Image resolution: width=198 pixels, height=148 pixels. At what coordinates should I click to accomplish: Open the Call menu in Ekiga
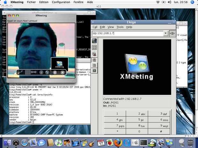pyautogui.click(x=95, y=27)
